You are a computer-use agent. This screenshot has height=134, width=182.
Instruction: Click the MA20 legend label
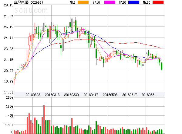[x=122, y=2]
